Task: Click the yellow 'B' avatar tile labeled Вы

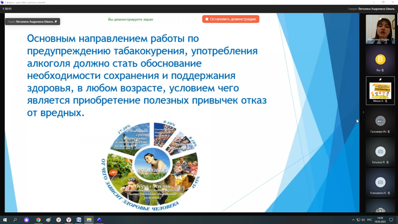Action: [380, 59]
